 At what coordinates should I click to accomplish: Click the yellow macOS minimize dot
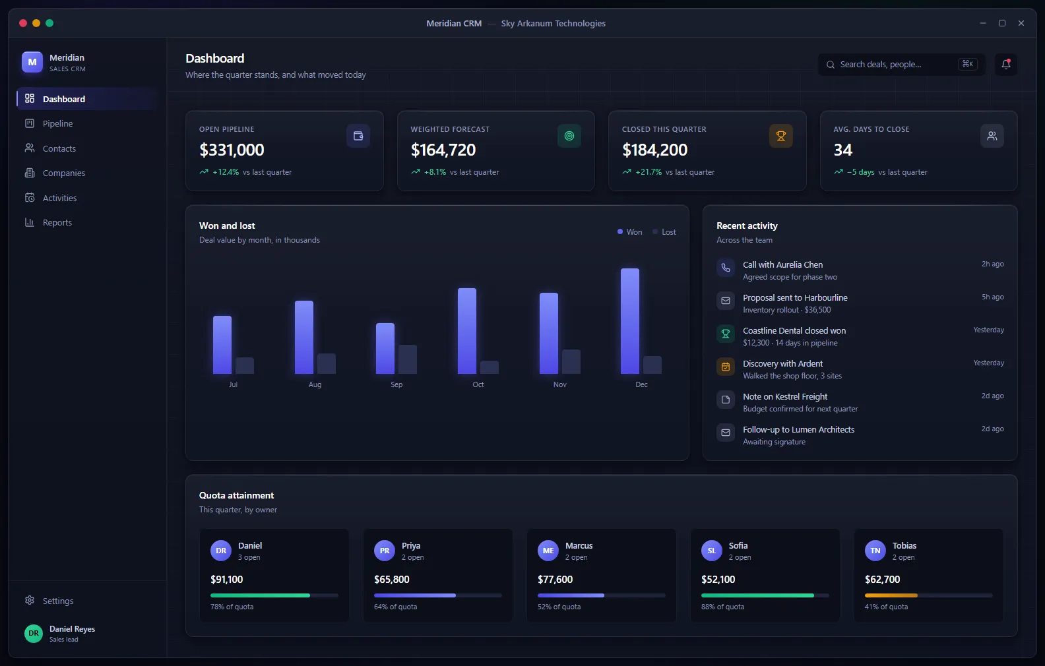tap(36, 23)
